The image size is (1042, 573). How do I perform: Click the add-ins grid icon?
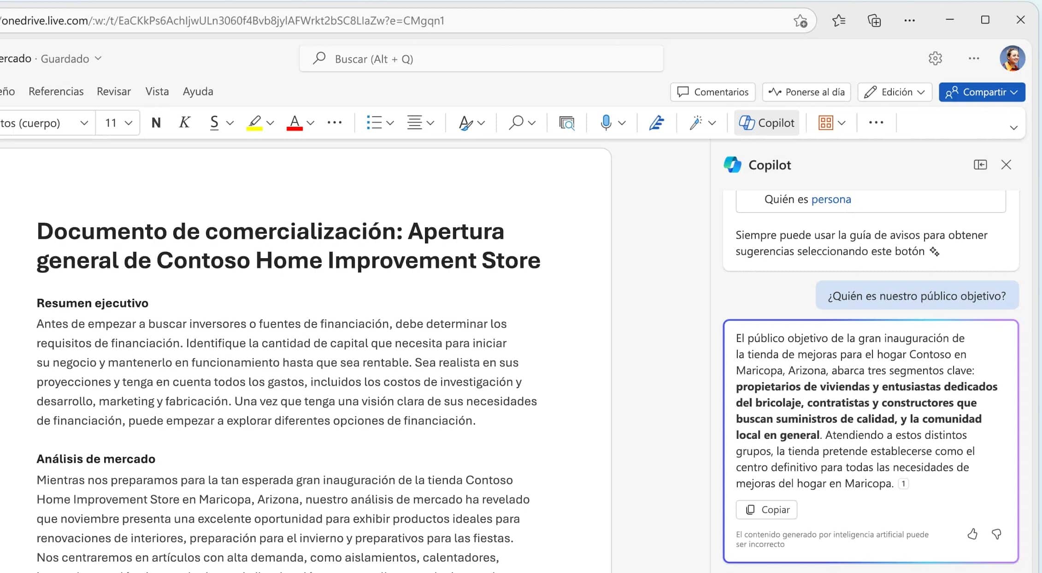(x=825, y=123)
